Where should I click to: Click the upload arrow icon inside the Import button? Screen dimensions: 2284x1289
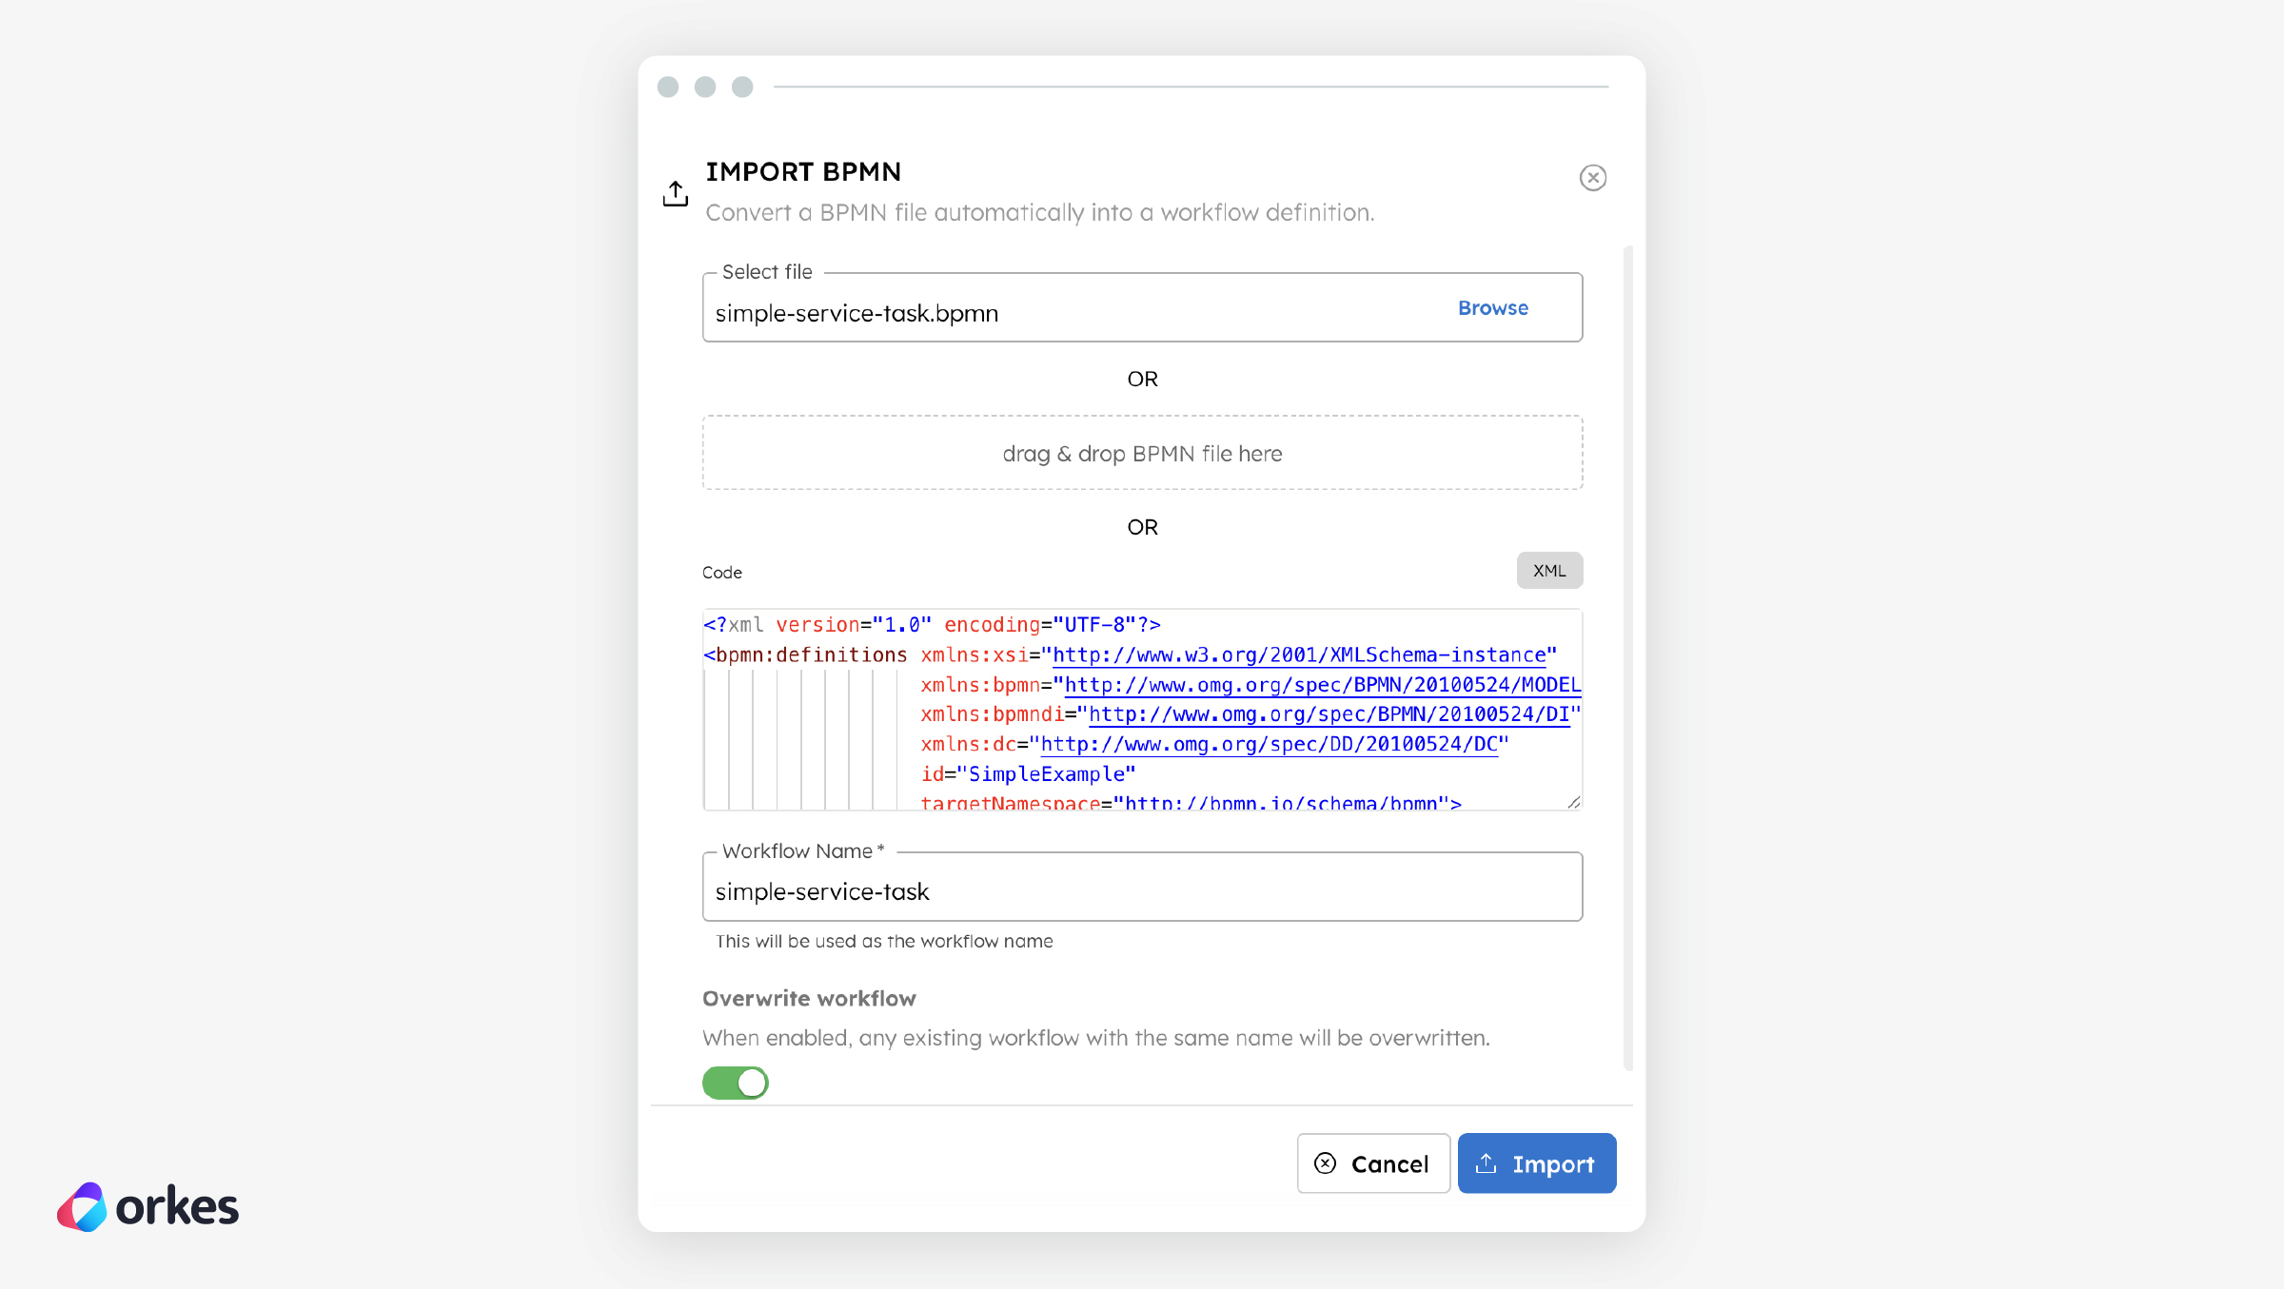point(1487,1163)
